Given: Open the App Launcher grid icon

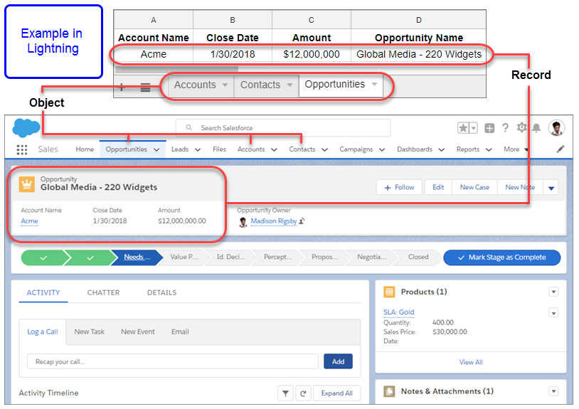Looking at the screenshot, I should (22, 149).
